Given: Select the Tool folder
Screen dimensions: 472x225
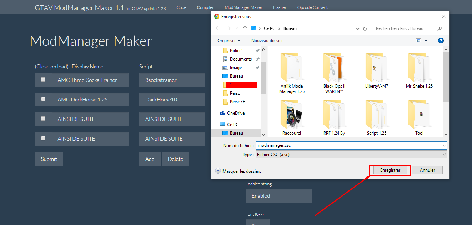Looking at the screenshot, I should coord(419,117).
